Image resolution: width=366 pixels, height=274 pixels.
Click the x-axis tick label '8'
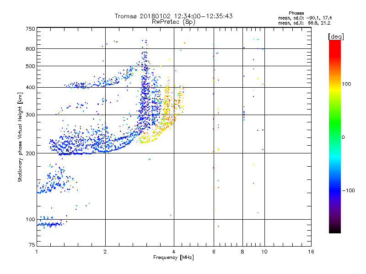click(242, 252)
